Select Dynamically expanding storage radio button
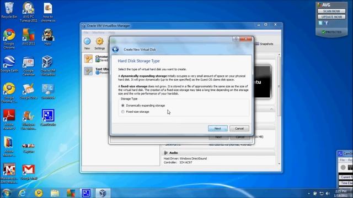The height and width of the screenshot is (198, 353). pyautogui.click(x=122, y=105)
